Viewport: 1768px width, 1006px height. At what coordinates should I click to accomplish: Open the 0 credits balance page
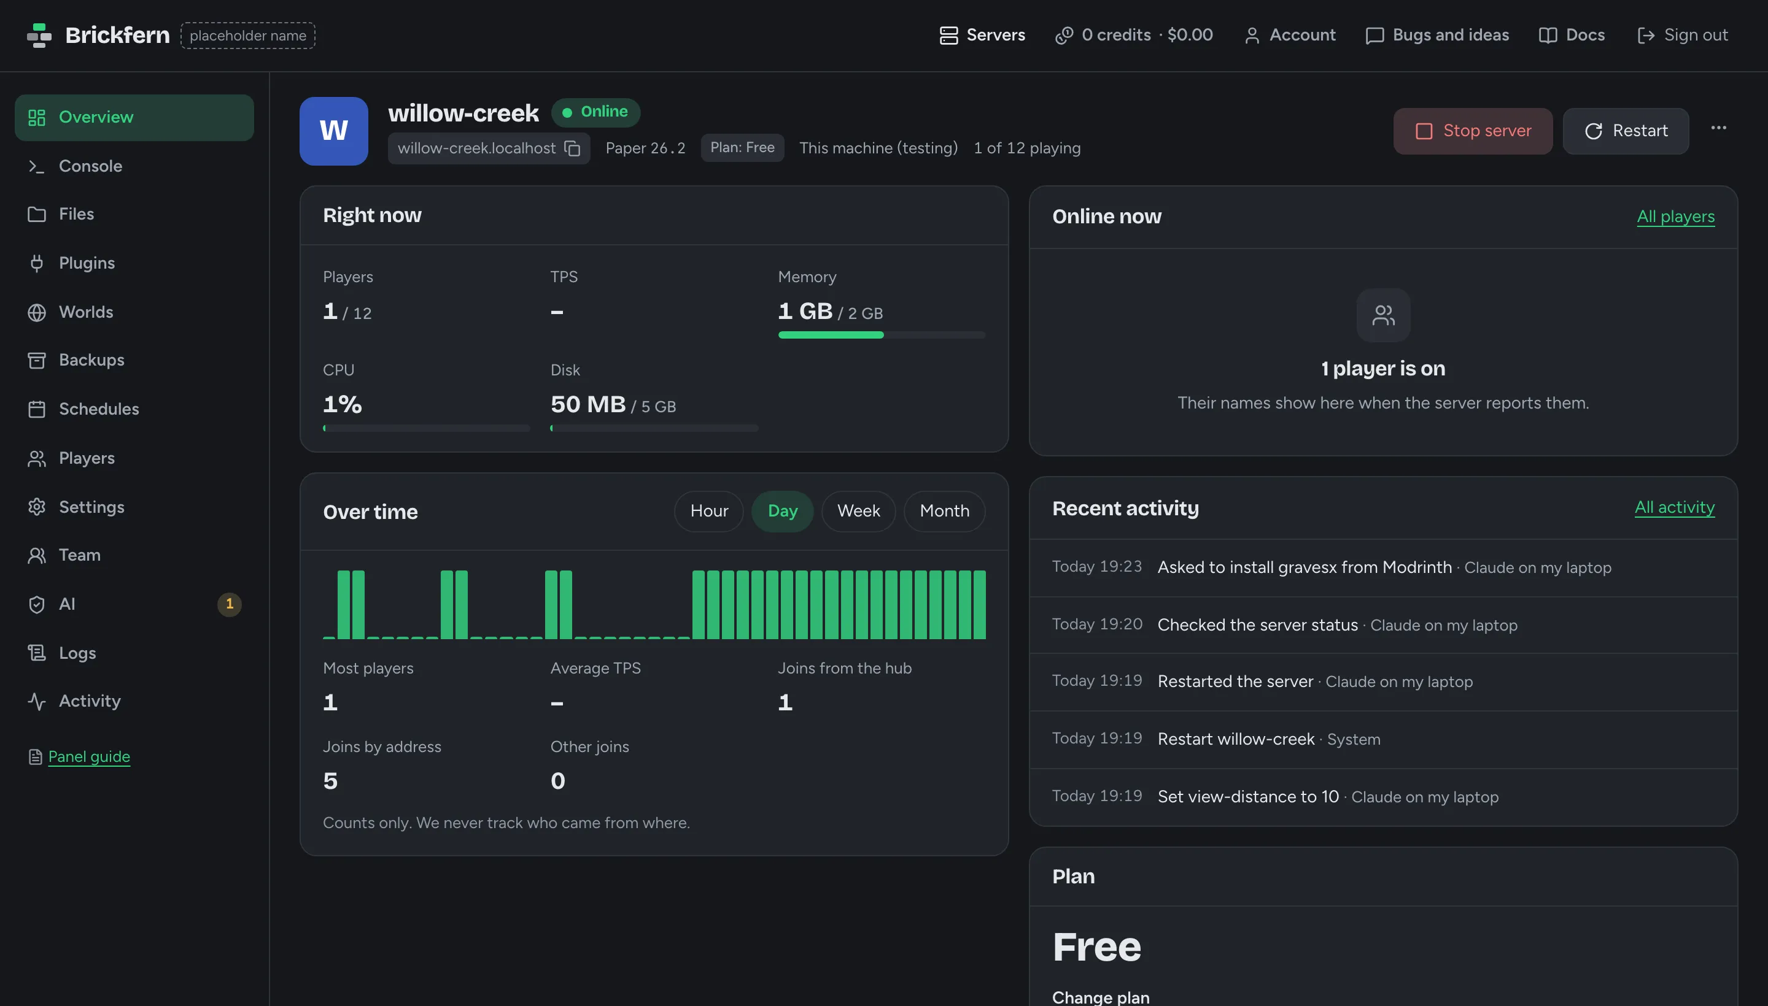(x=1134, y=35)
